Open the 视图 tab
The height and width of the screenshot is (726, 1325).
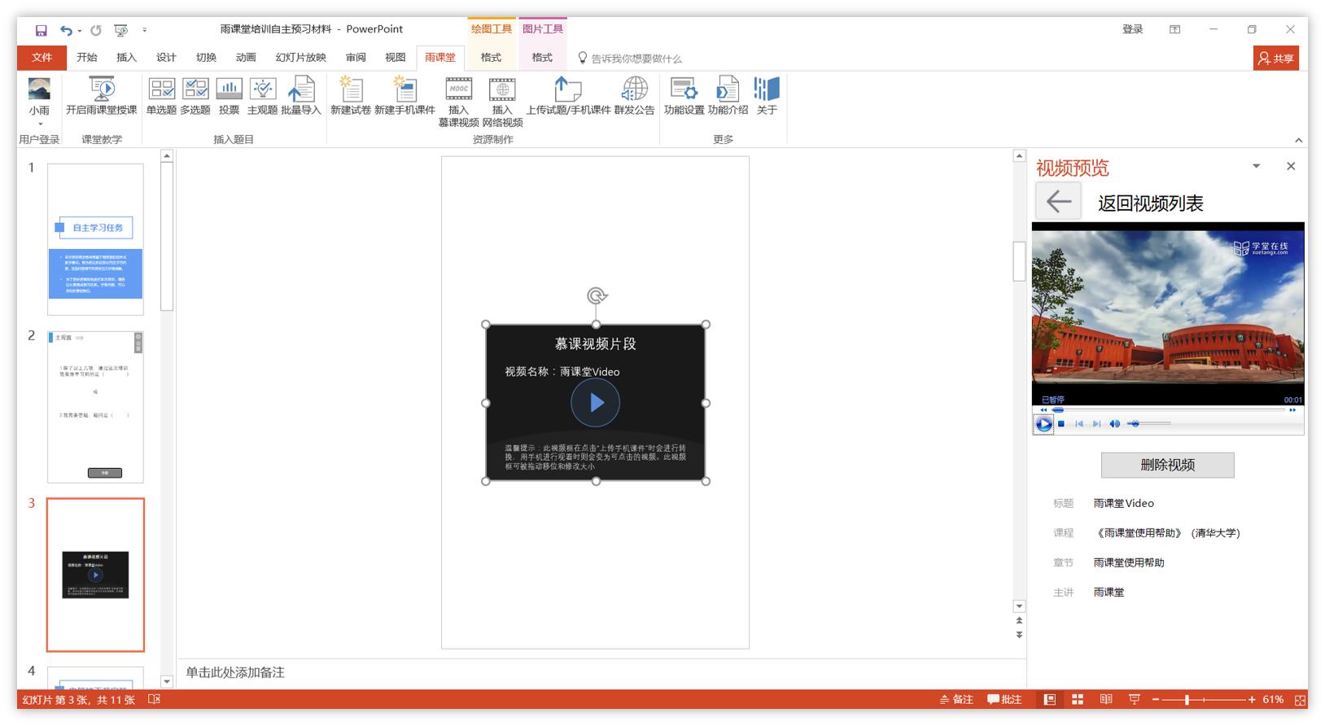point(396,57)
